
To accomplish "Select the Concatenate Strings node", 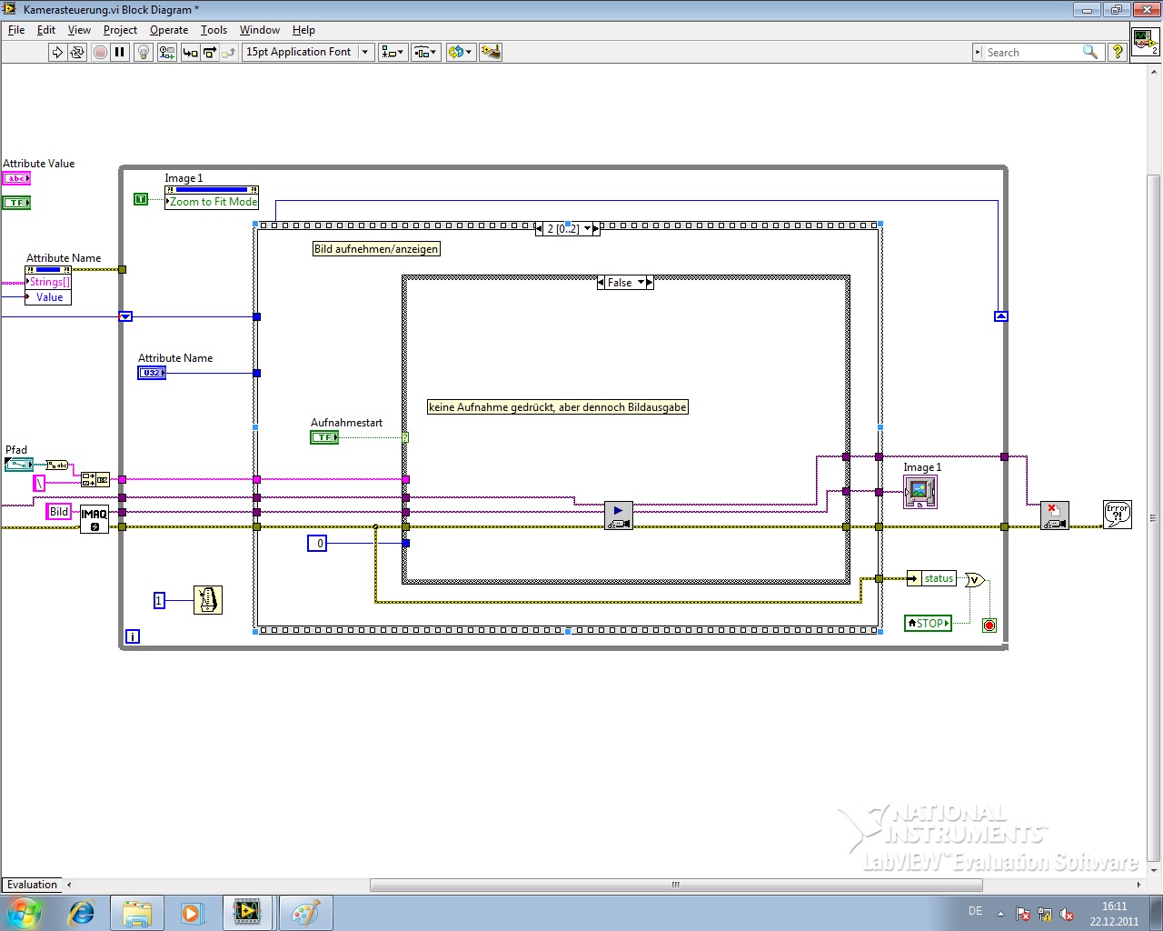I will [94, 479].
